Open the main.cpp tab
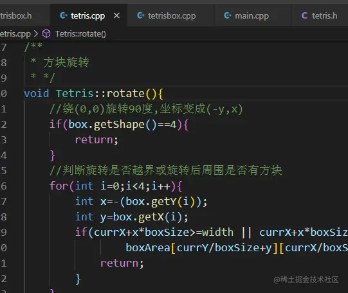348x293 pixels. click(252, 15)
